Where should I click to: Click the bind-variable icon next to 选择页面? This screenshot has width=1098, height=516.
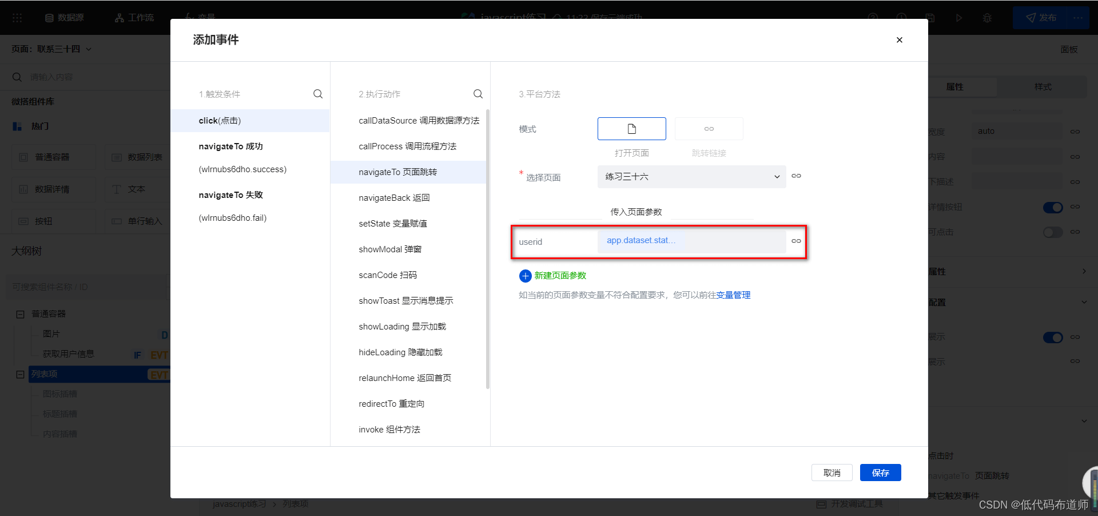pyautogui.click(x=796, y=176)
